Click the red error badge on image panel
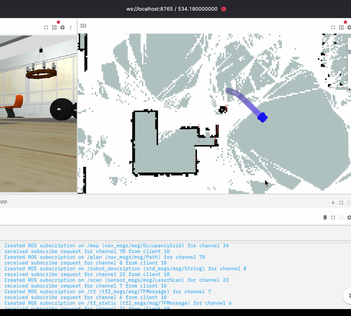This screenshot has height=316, width=351. (59, 22)
